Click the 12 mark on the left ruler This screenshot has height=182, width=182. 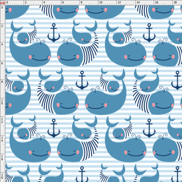[2, 120]
